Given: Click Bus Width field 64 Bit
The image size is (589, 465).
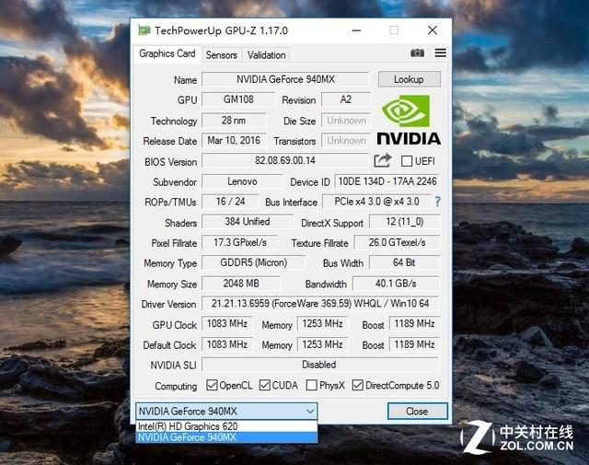Looking at the screenshot, I should pyautogui.click(x=405, y=262).
